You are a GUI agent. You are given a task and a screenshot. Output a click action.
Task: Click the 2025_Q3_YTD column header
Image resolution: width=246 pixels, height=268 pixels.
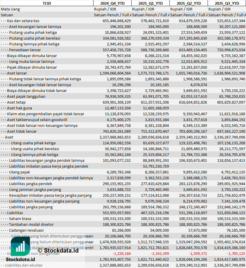click(x=227, y=3)
